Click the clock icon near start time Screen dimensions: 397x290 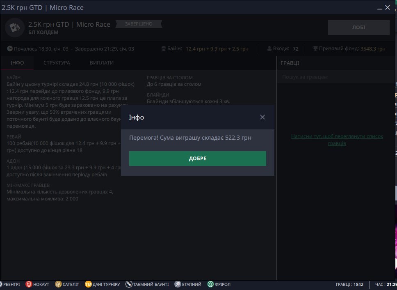coord(10,48)
